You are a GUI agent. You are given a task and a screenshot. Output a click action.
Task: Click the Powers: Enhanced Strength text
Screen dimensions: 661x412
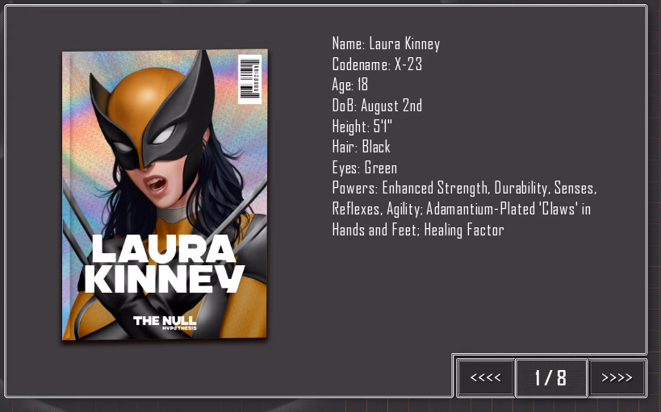coord(410,189)
